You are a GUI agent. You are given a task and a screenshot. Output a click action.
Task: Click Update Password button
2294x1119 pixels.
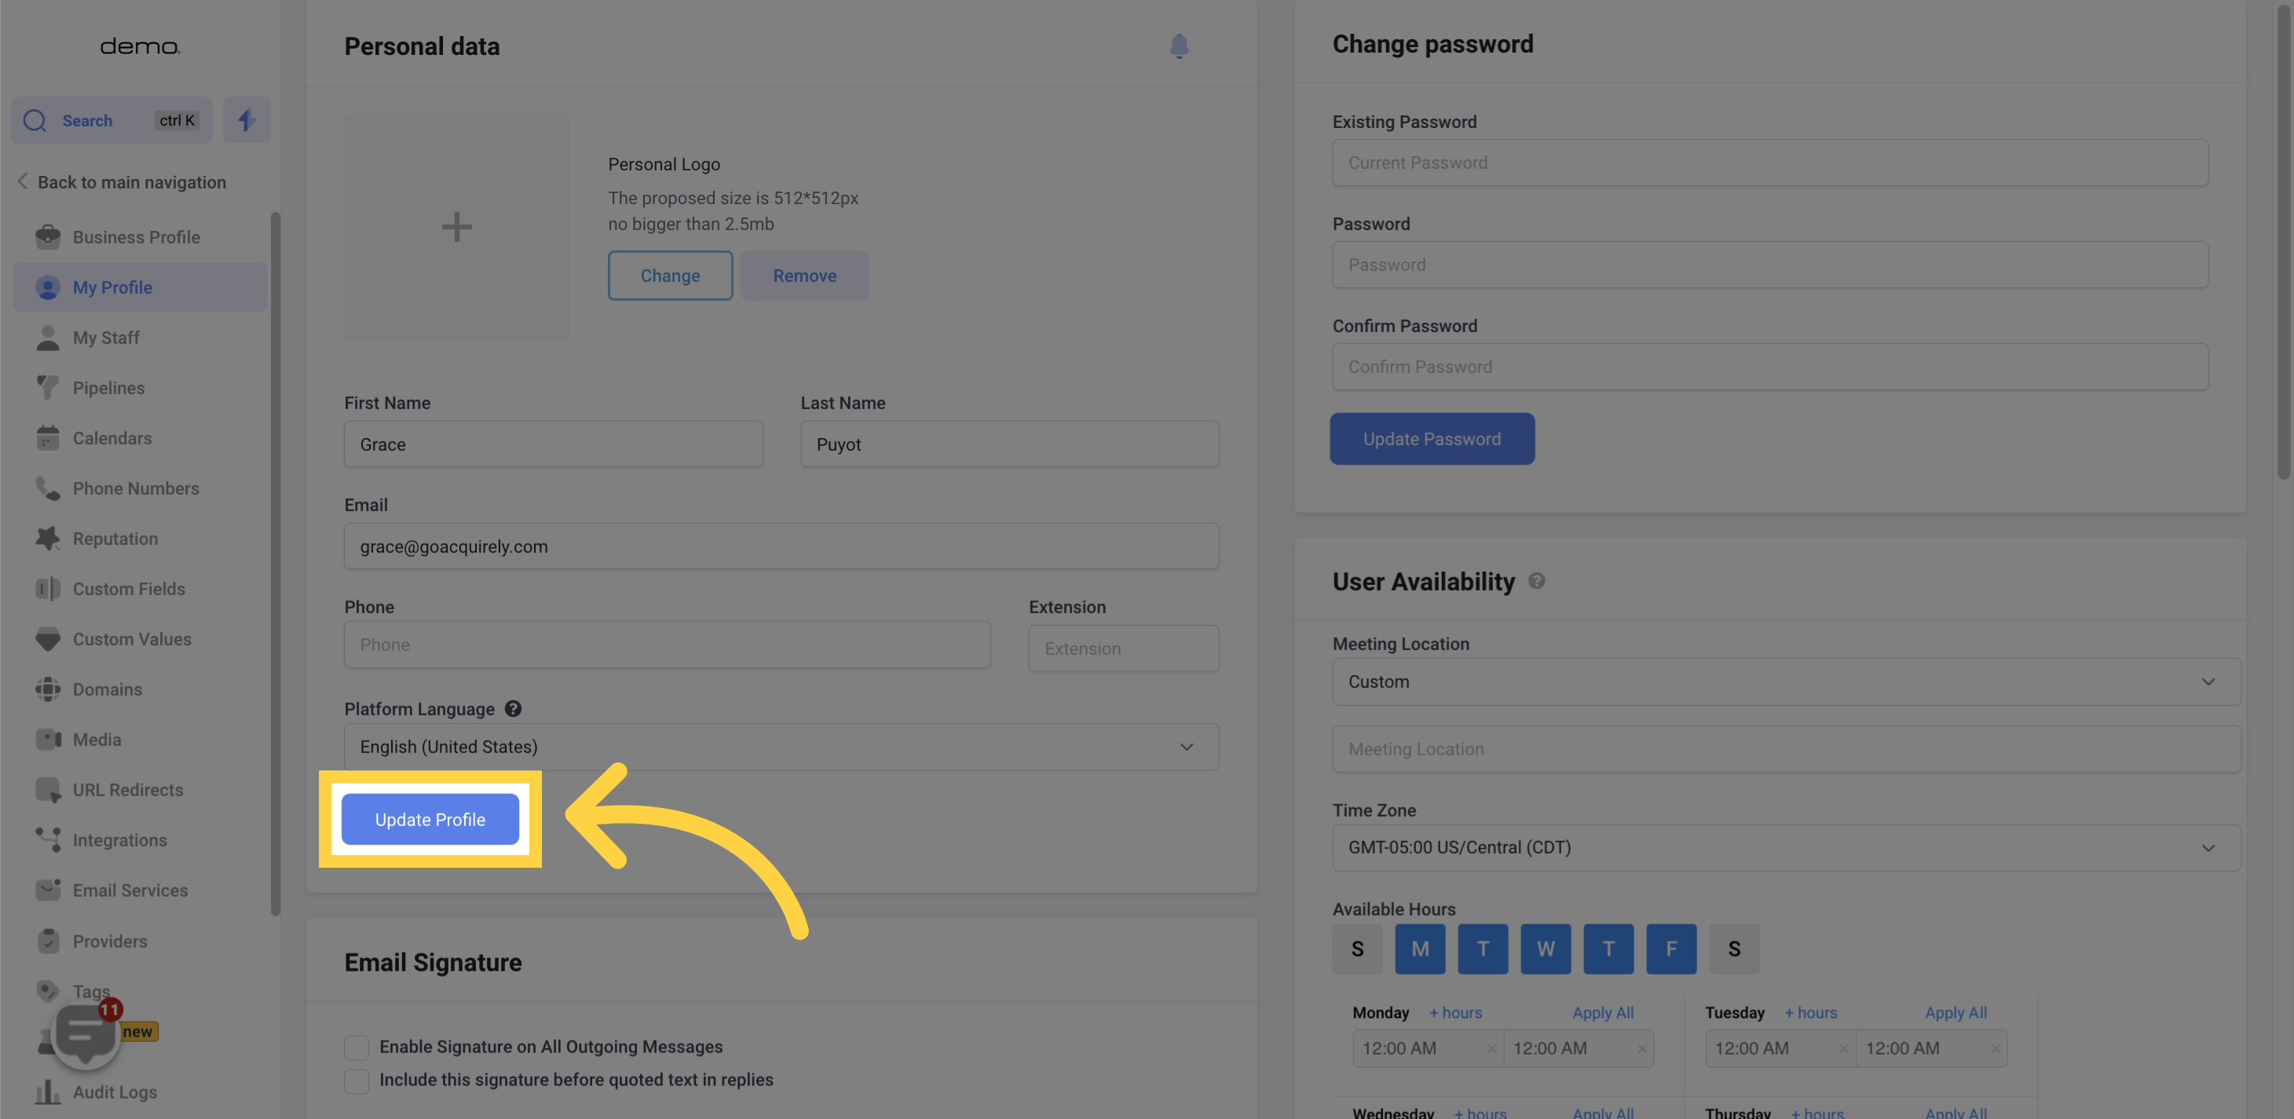pos(1431,437)
